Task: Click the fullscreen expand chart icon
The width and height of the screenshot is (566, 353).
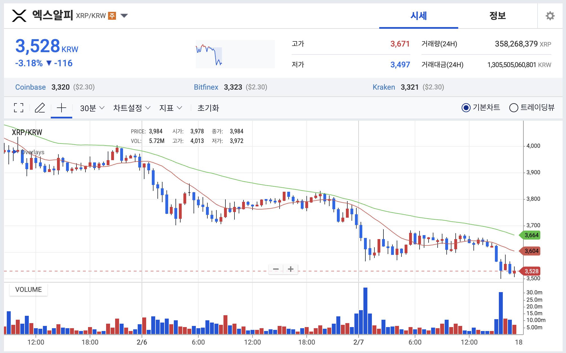Action: point(19,108)
